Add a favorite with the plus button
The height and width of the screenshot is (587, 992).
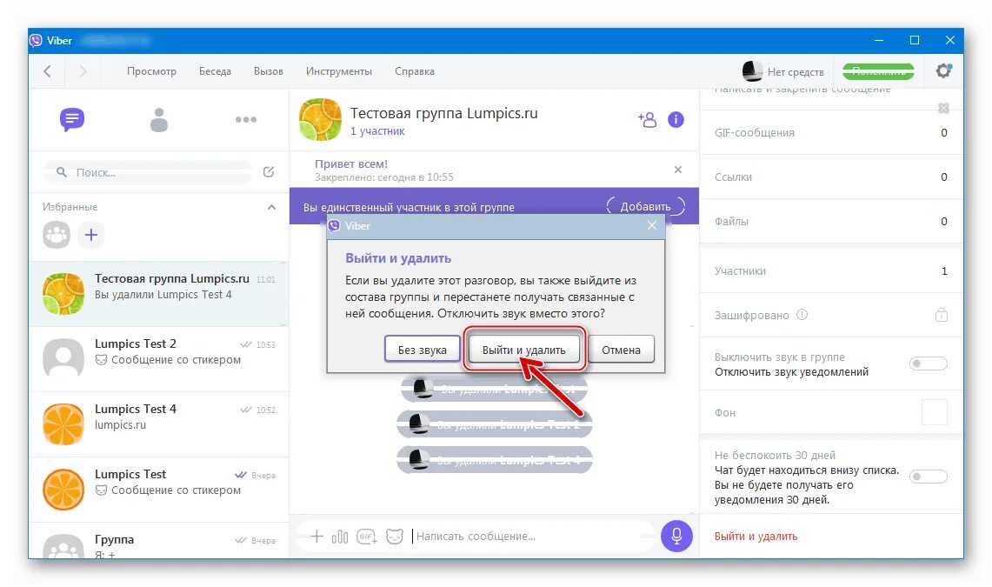[91, 235]
